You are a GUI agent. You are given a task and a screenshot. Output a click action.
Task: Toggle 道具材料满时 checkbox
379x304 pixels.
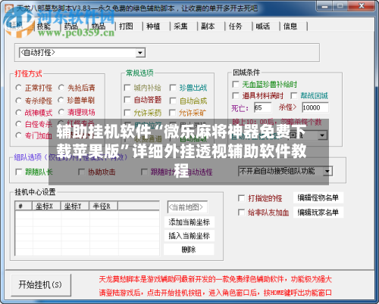click(x=236, y=95)
